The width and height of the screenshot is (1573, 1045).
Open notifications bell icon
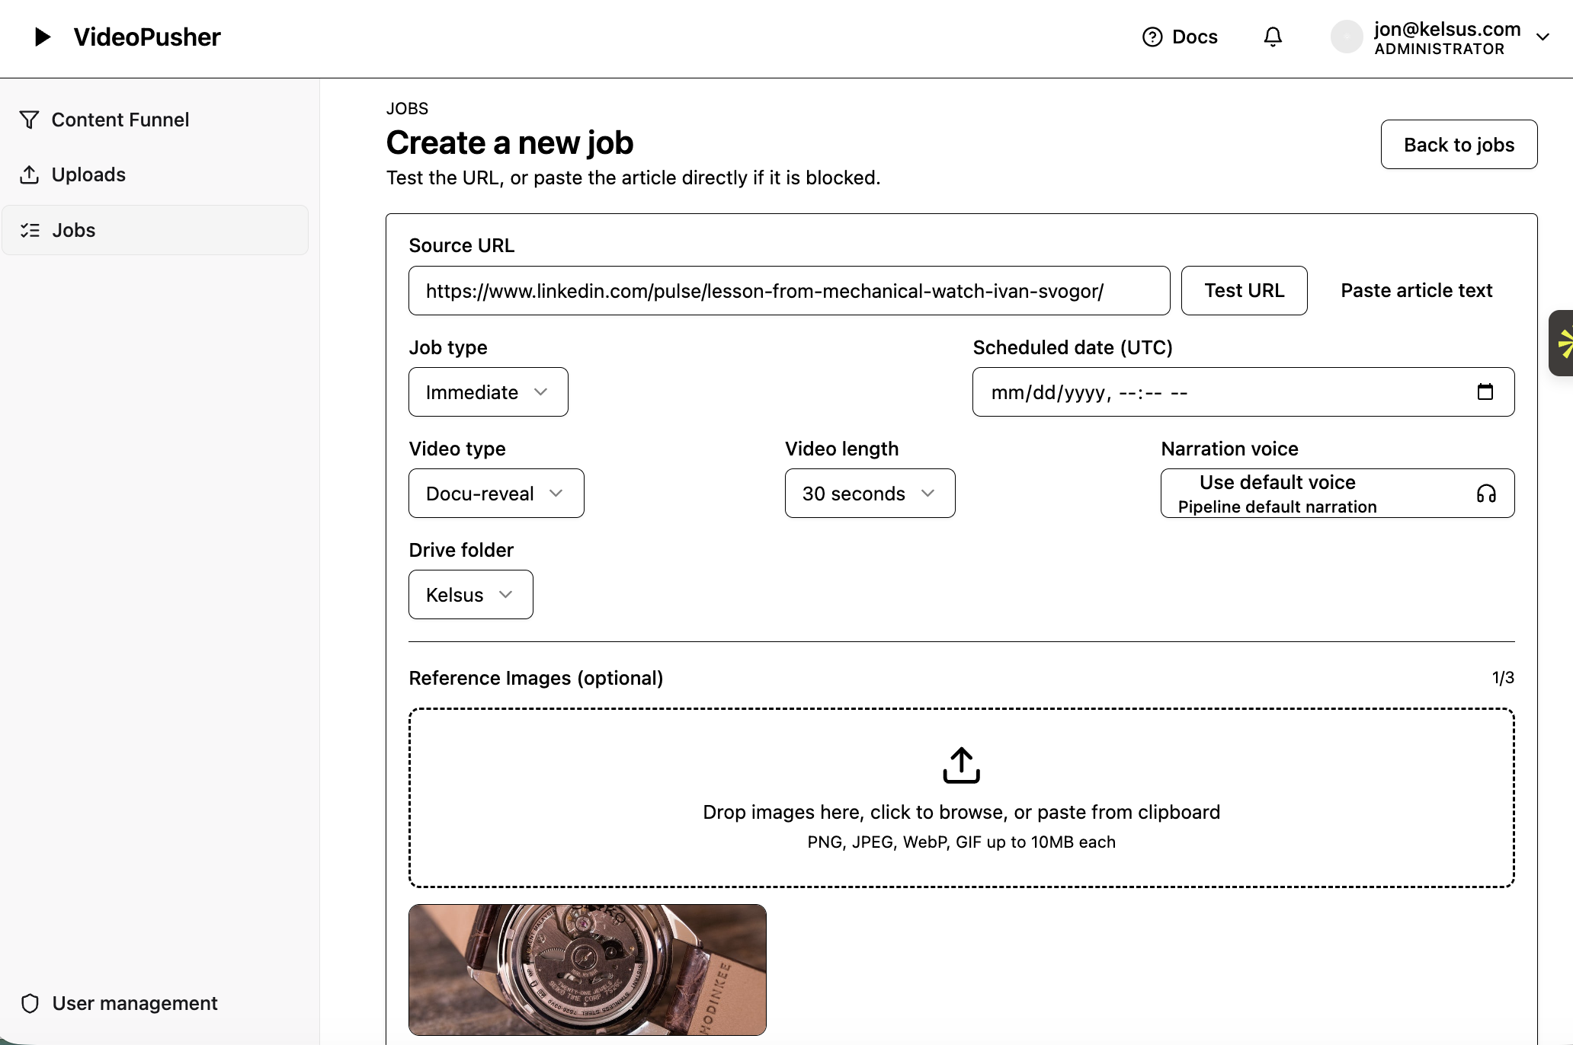tap(1273, 37)
